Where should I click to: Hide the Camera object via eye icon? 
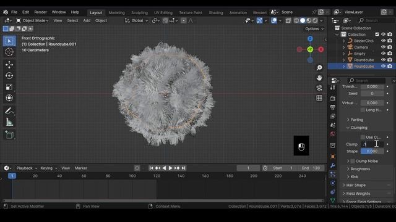coord(383,47)
